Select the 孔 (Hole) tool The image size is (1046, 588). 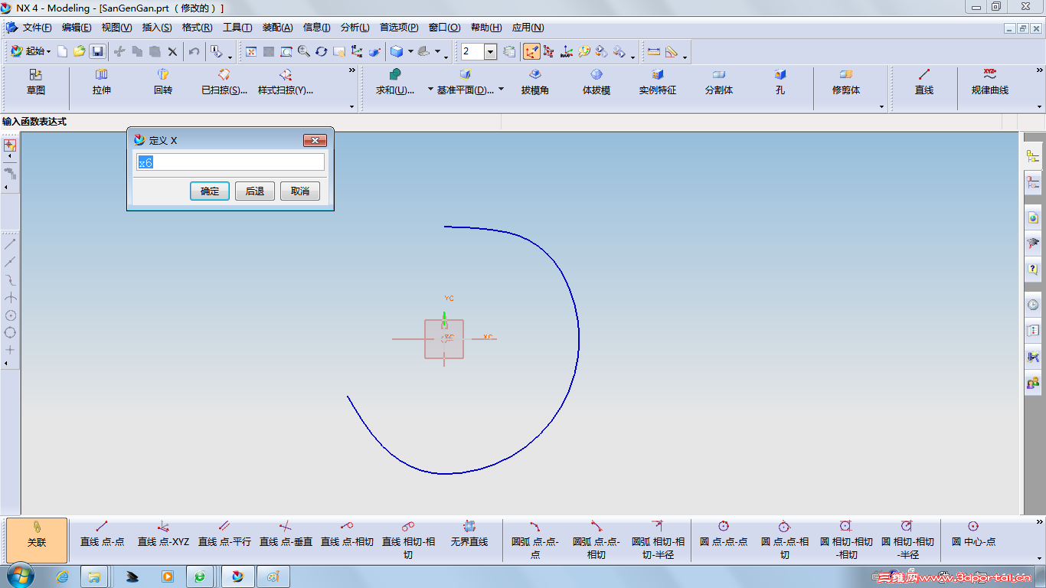point(780,82)
